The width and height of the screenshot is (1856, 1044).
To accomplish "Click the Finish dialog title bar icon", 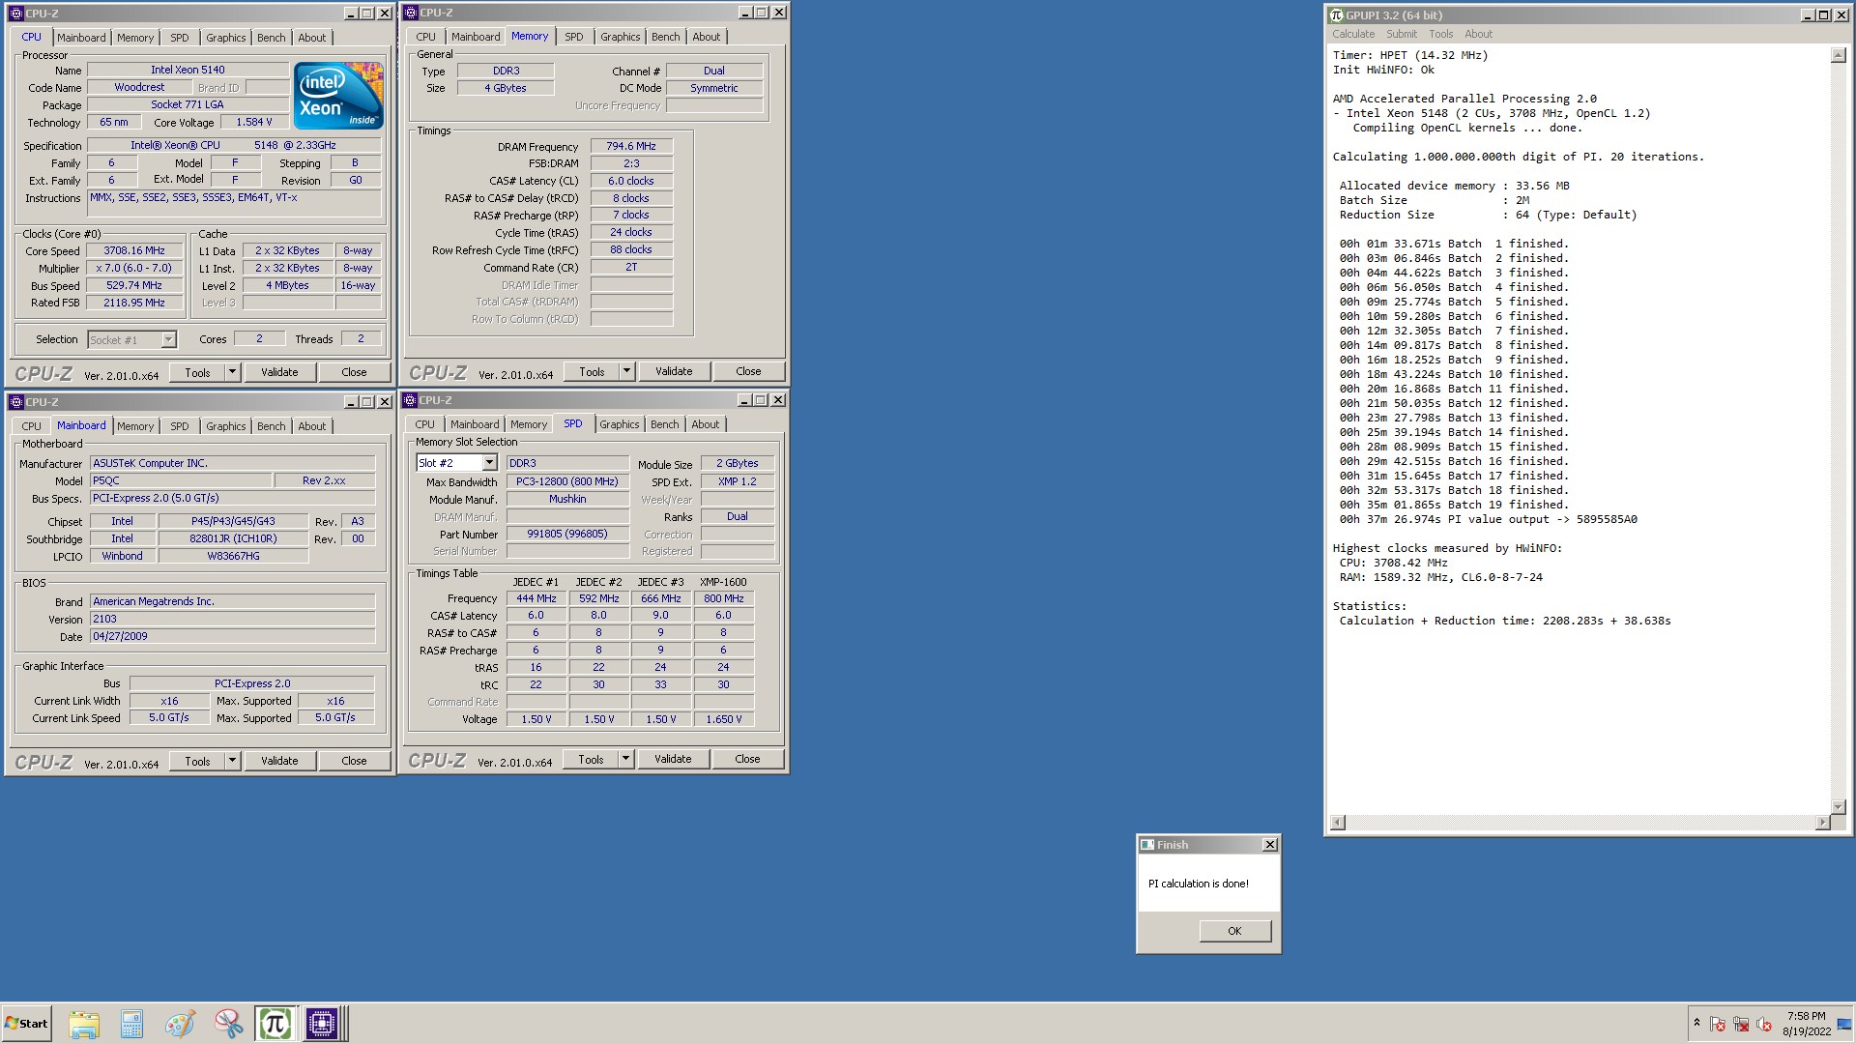I will (x=1147, y=844).
